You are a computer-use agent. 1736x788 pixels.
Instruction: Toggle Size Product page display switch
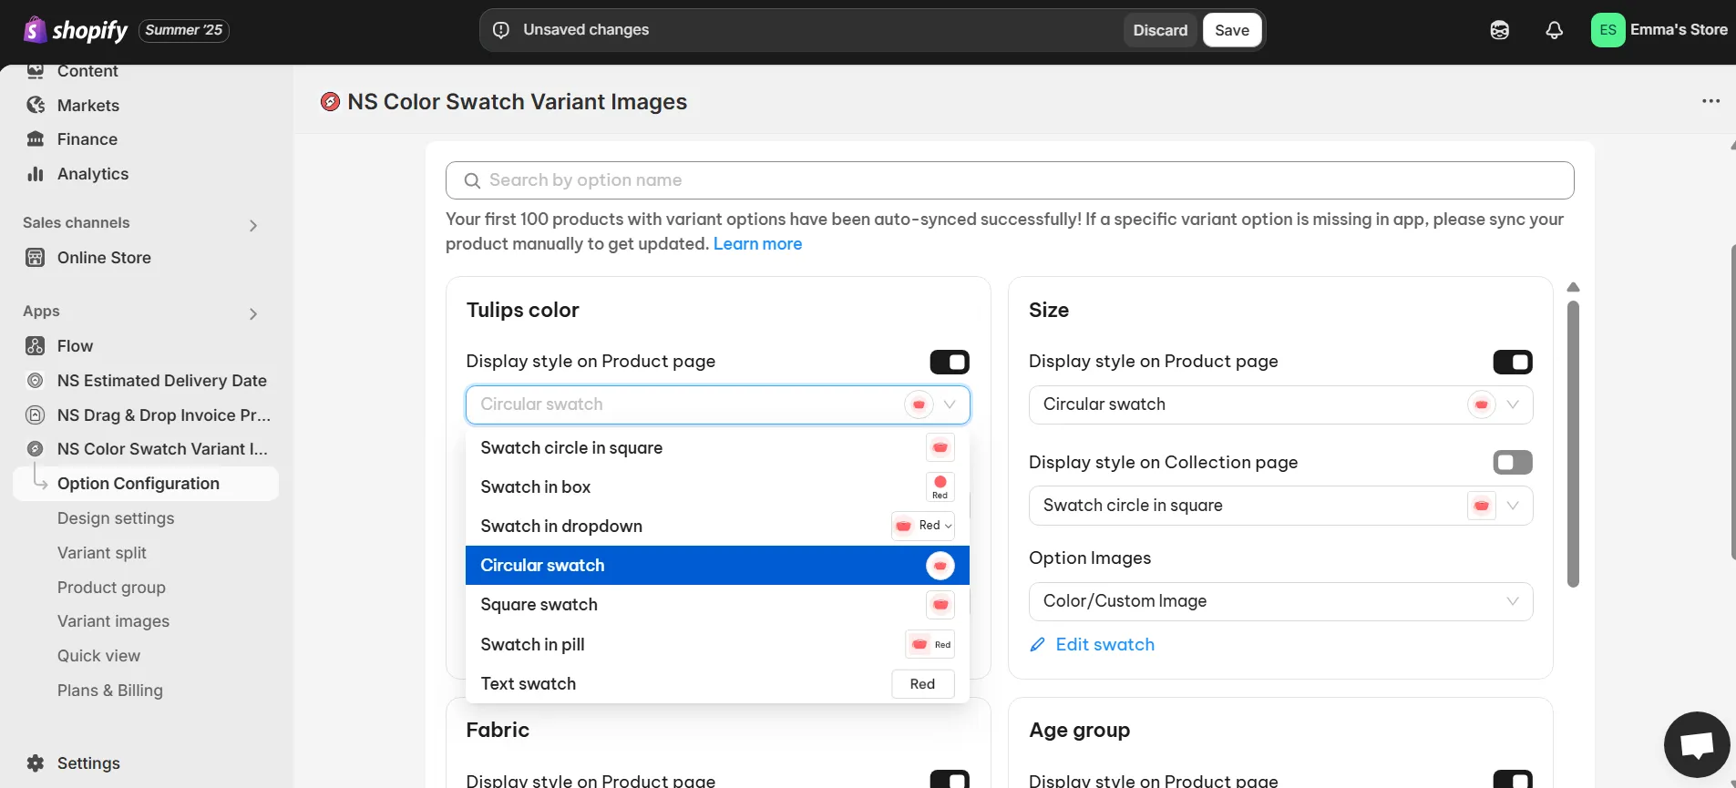(x=1513, y=362)
